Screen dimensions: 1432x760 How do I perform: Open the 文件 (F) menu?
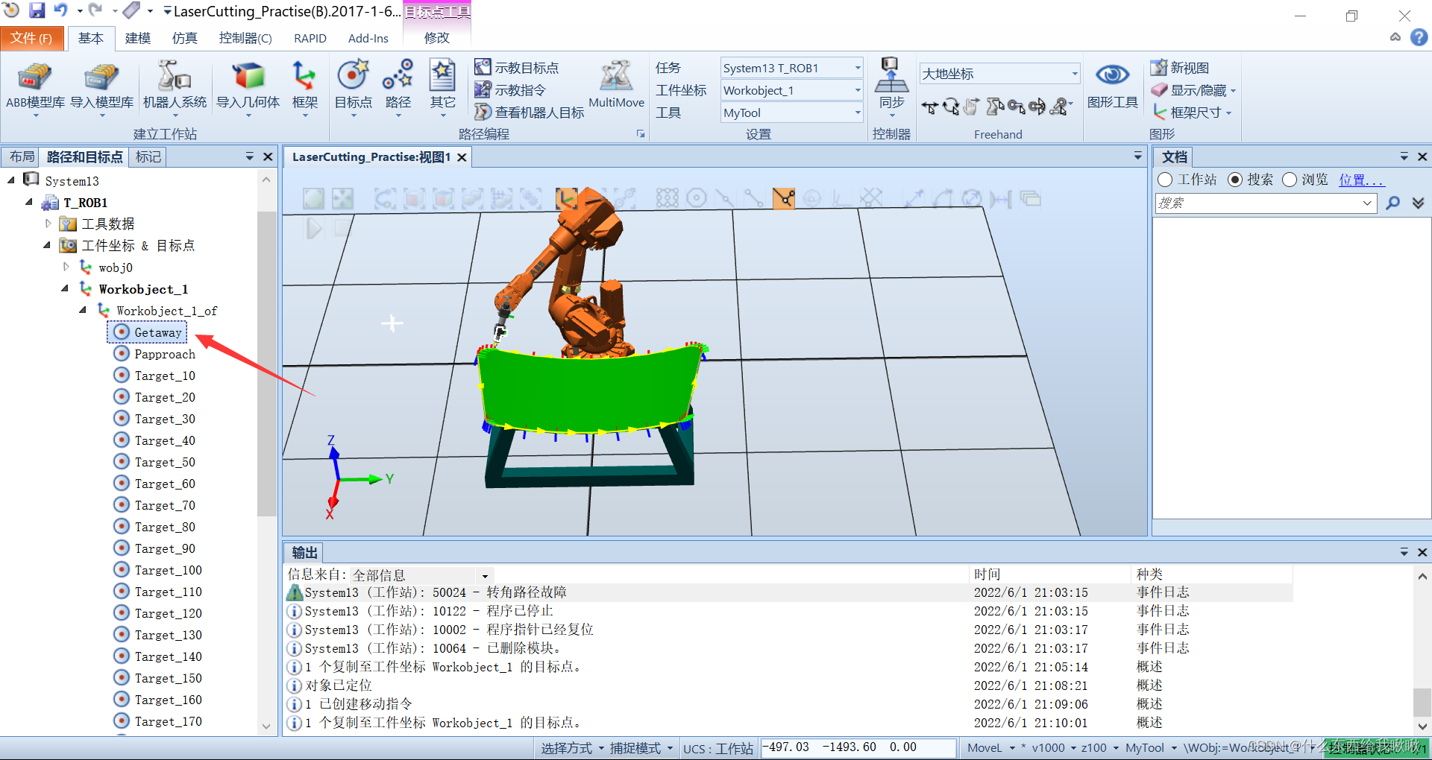31,38
